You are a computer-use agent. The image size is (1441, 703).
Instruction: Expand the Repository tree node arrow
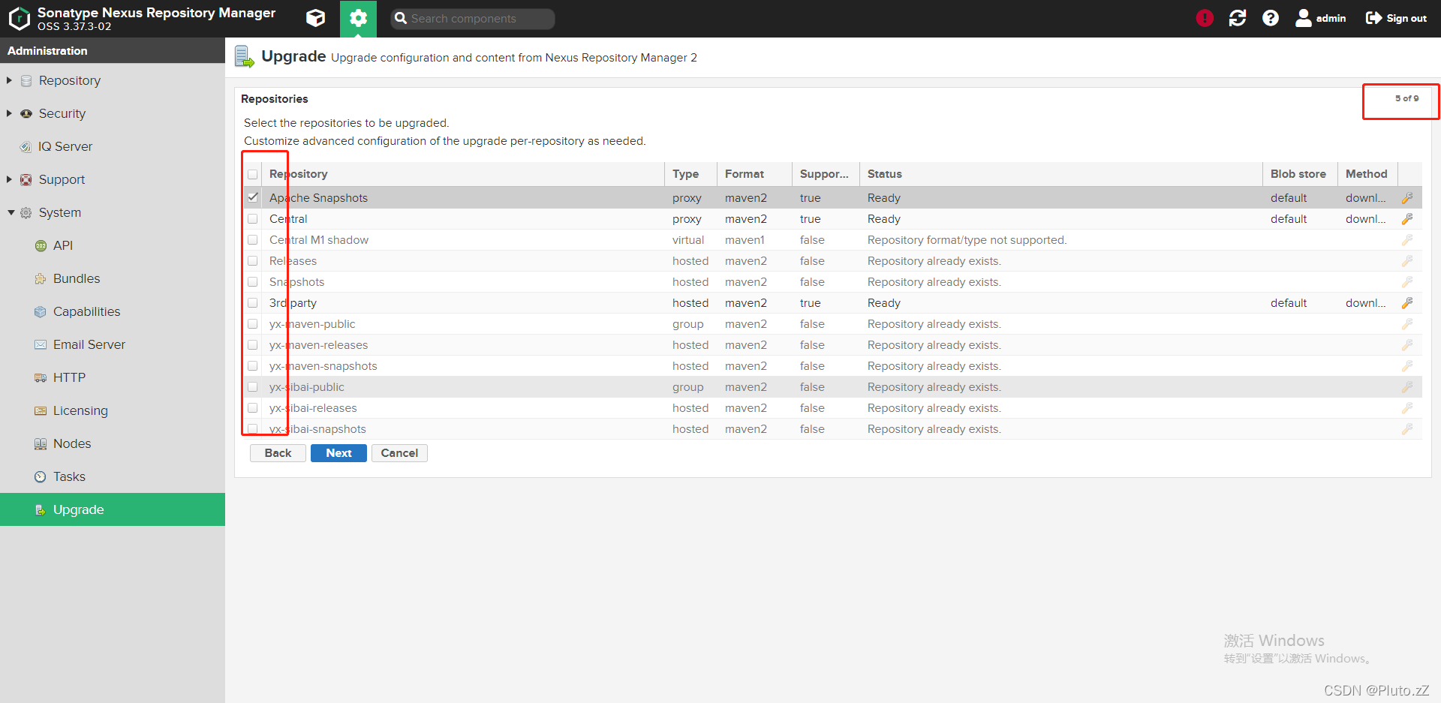pyautogui.click(x=10, y=80)
